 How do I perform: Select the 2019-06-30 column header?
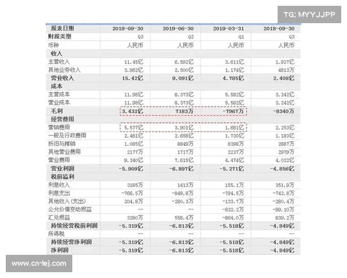pyautogui.click(x=179, y=28)
